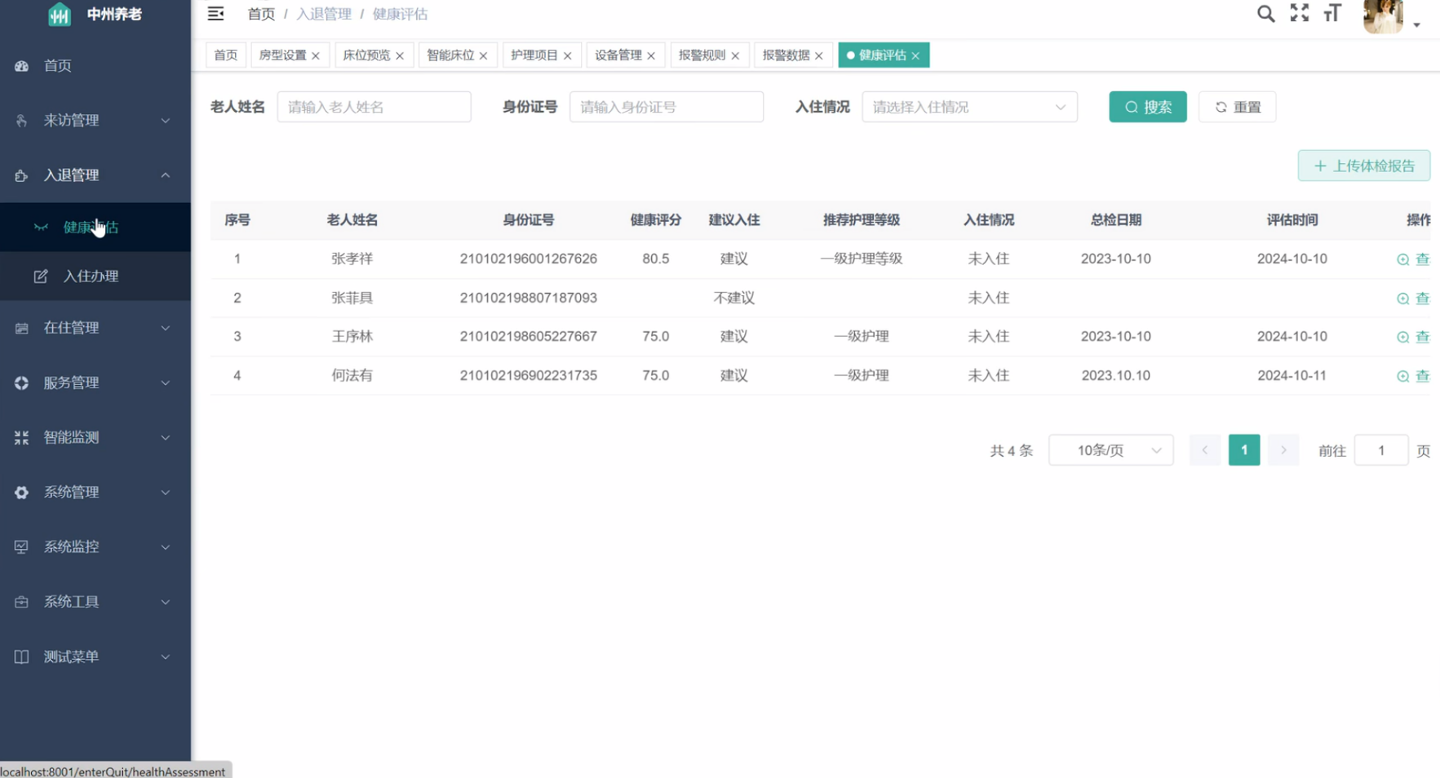This screenshot has height=778, width=1440.
Task: Open the font size settings icon
Action: point(1332,13)
